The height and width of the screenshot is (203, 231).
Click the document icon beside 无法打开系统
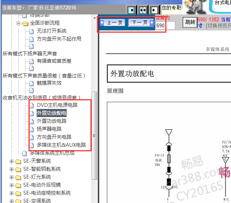(32, 31)
